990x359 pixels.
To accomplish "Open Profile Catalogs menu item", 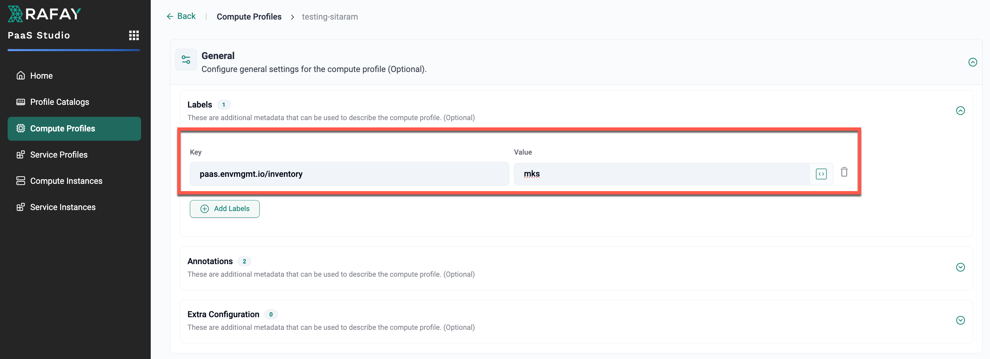I will coord(74,102).
